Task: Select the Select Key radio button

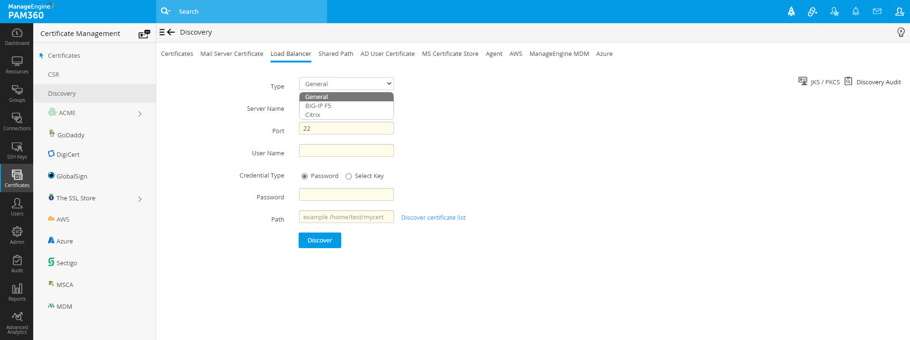Action: pos(348,176)
